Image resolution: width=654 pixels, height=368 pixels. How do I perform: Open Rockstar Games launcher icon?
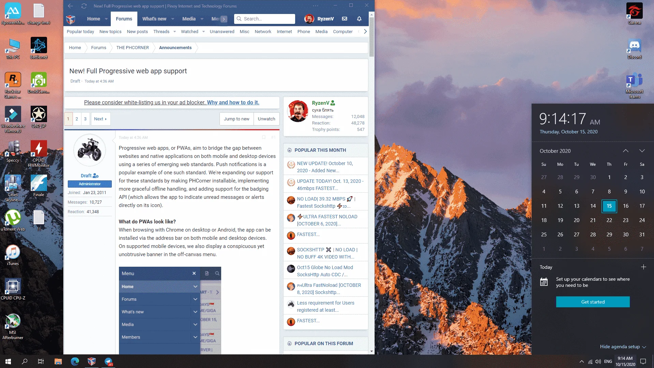pyautogui.click(x=13, y=85)
